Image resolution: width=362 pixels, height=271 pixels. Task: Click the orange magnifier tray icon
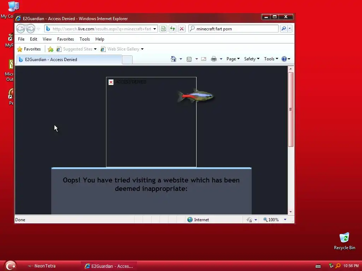pos(338,266)
